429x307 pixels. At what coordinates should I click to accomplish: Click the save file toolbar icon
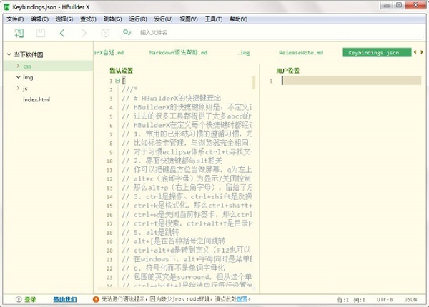39,33
